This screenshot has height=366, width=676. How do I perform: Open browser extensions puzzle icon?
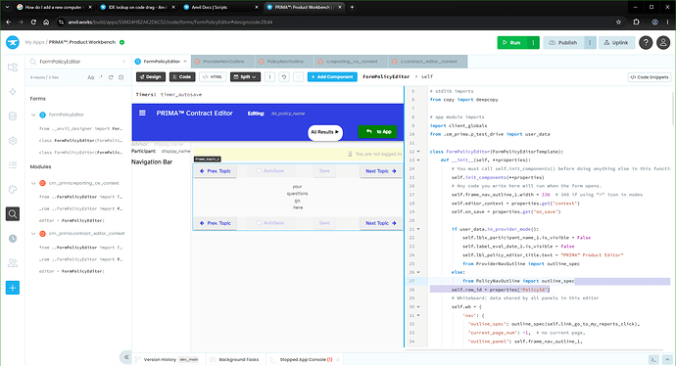(x=637, y=22)
